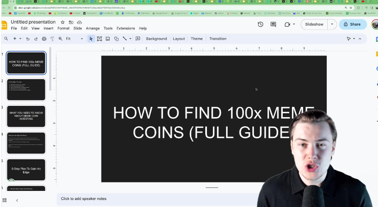Click the filmstrip vertical scrollbar
The height and width of the screenshot is (207, 378).
(x=50, y=69)
